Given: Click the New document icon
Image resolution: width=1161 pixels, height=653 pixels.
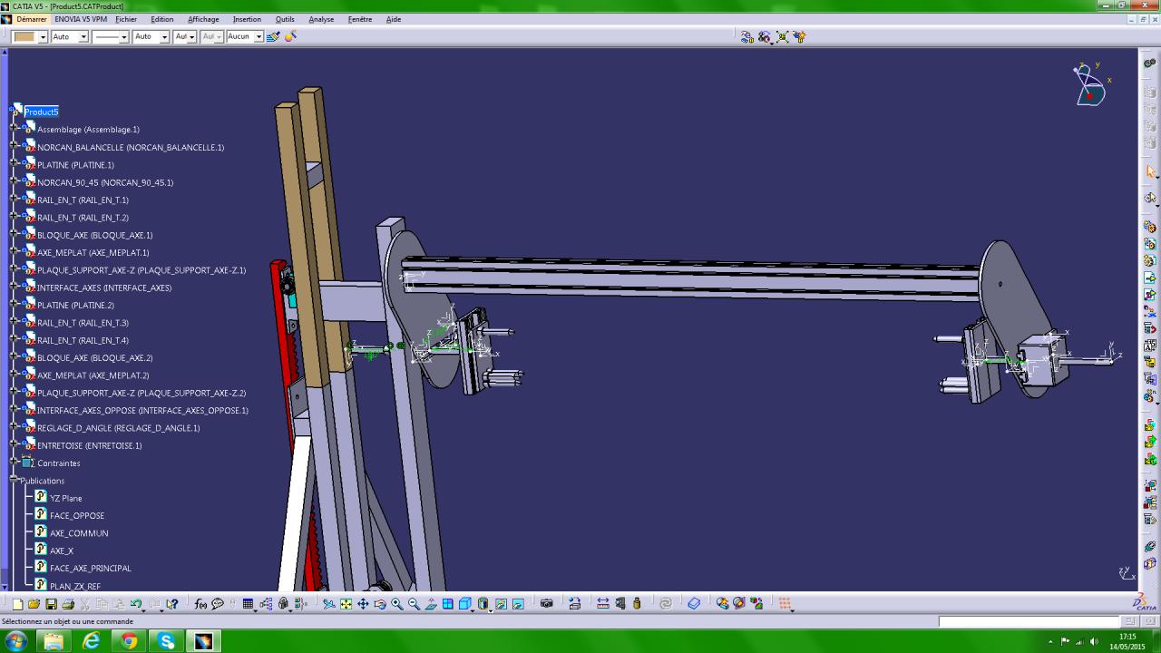Looking at the screenshot, I should click(17, 604).
